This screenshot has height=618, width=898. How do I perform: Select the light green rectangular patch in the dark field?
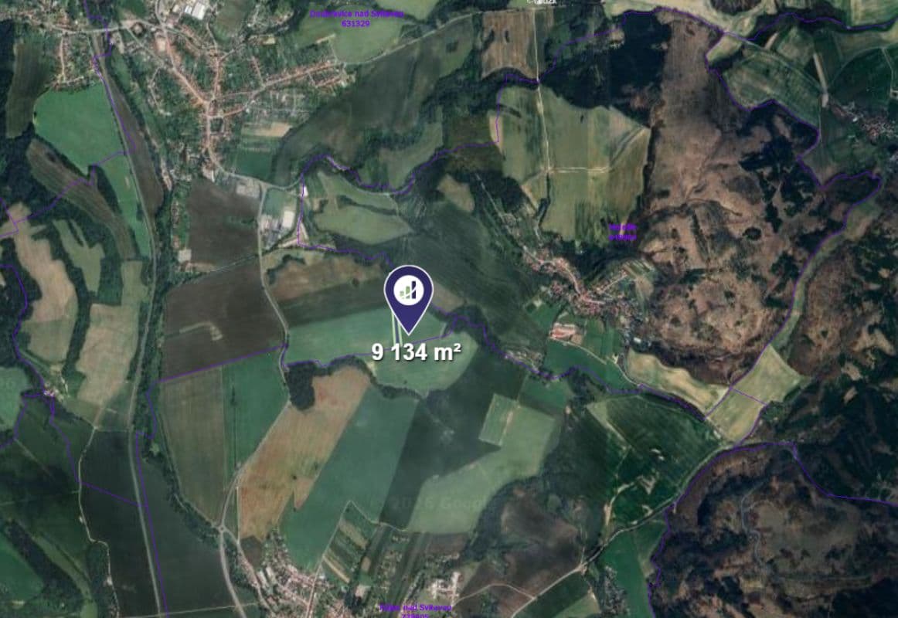click(498, 419)
